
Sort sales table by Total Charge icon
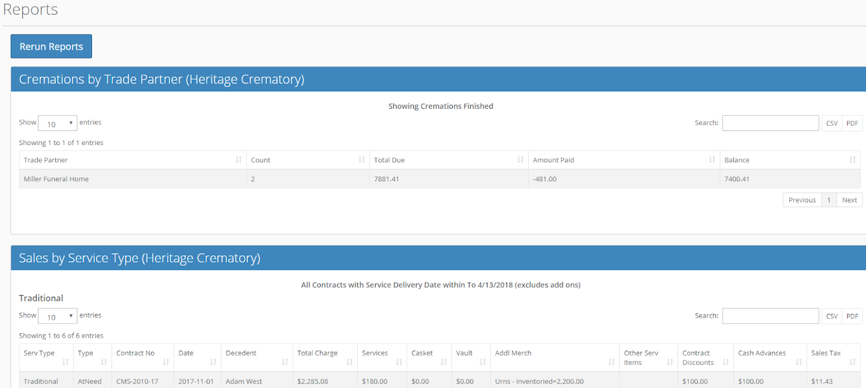(x=349, y=362)
